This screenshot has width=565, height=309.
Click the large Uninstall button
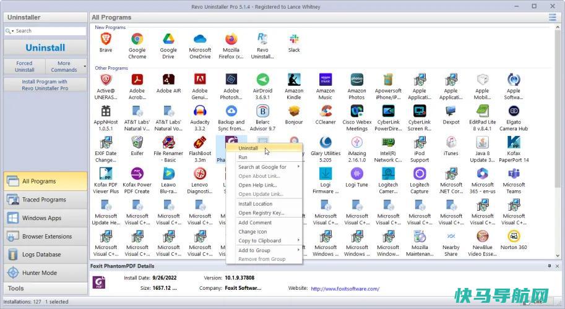pos(45,48)
